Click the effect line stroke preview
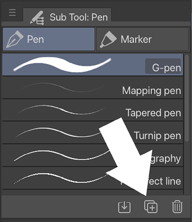The height and width of the screenshot is (222, 192). pos(61,178)
